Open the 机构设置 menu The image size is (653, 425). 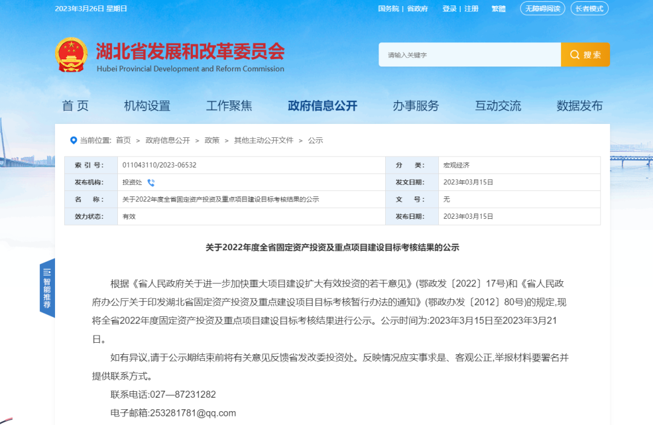[x=147, y=105]
